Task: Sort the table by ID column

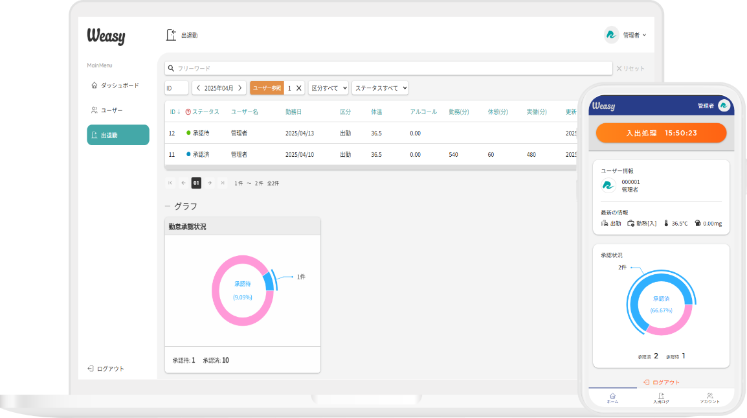Action: (175, 112)
